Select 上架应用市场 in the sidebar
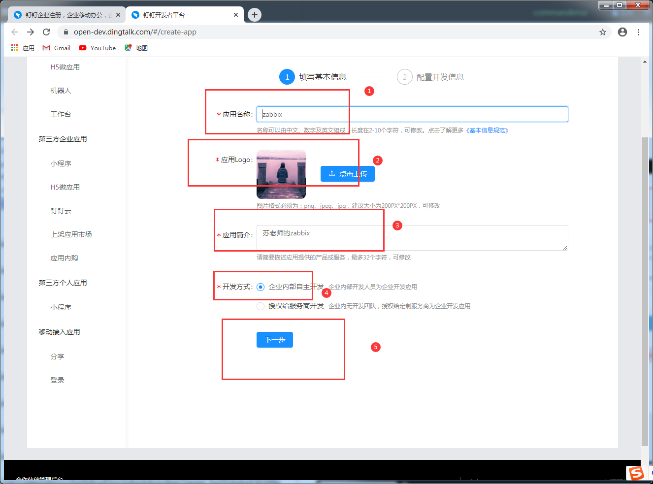 (71, 234)
